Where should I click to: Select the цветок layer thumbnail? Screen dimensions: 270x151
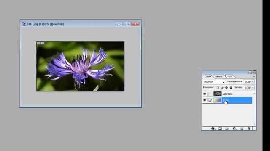(218, 94)
